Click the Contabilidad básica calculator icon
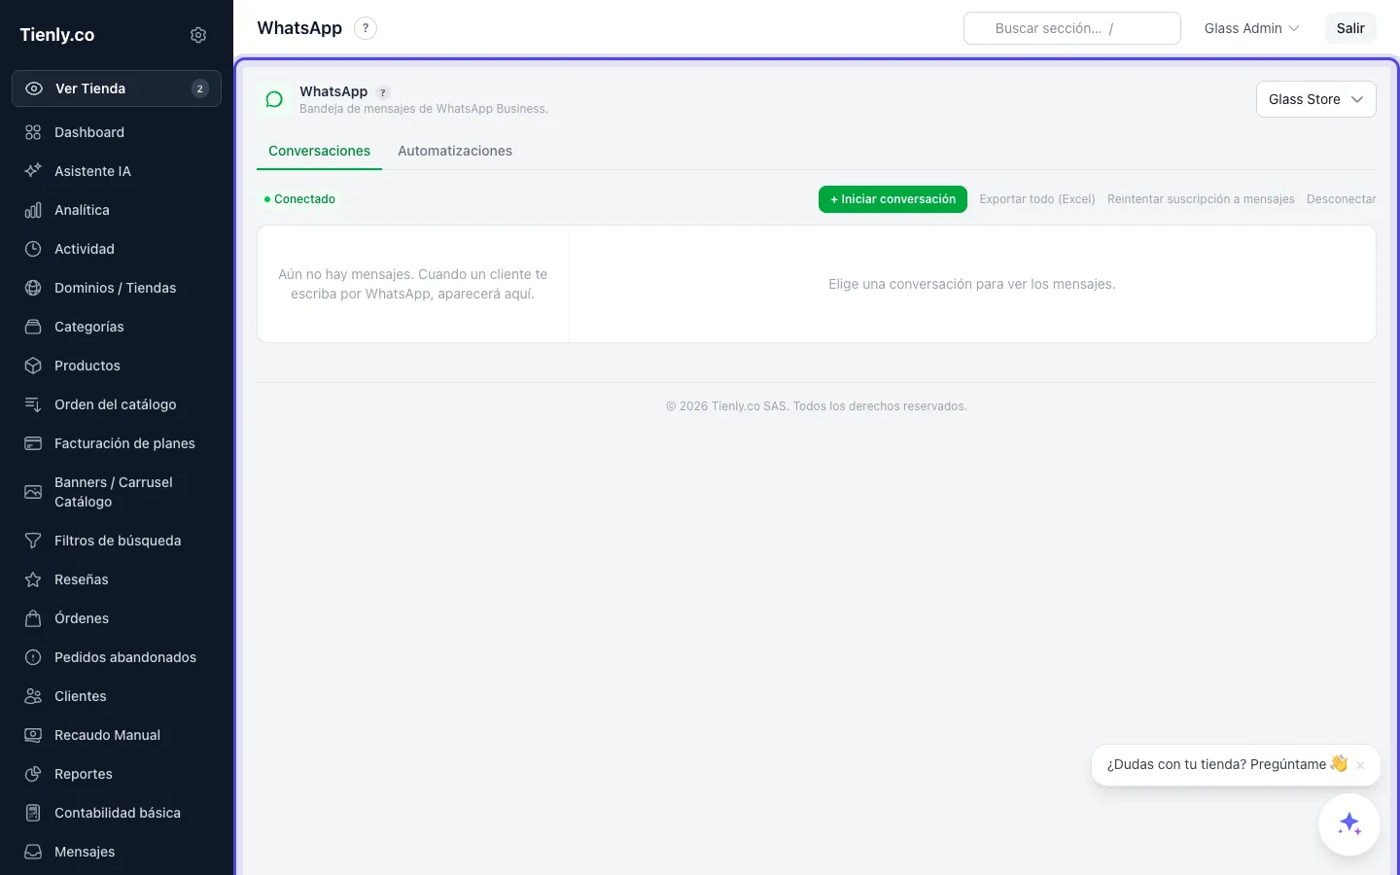The width and height of the screenshot is (1400, 875). tap(33, 813)
